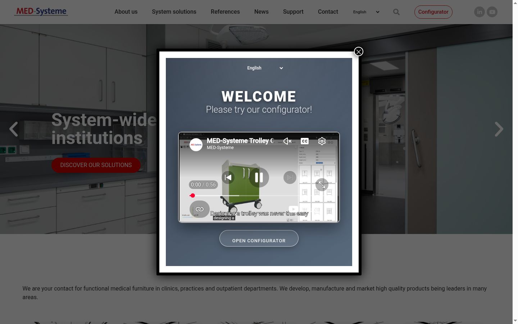Open the References menu
Viewport: 518px width, 324px height.
coord(225,12)
